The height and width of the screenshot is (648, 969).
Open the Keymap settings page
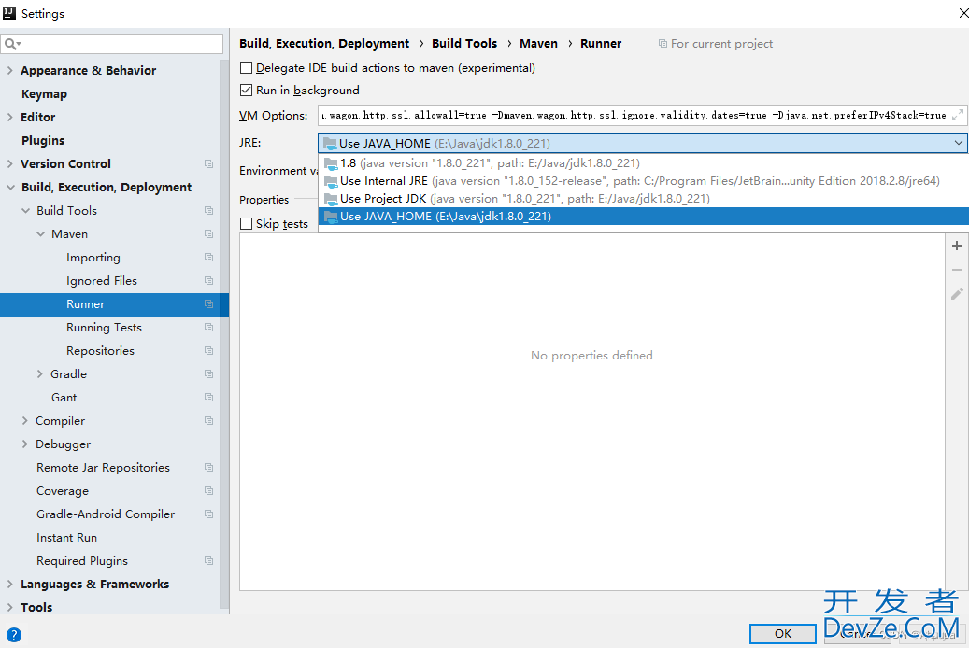pyautogui.click(x=44, y=94)
